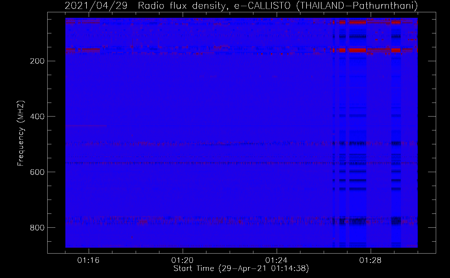
Task: Click the plot title date "2021/04/29"
Action: point(96,6)
